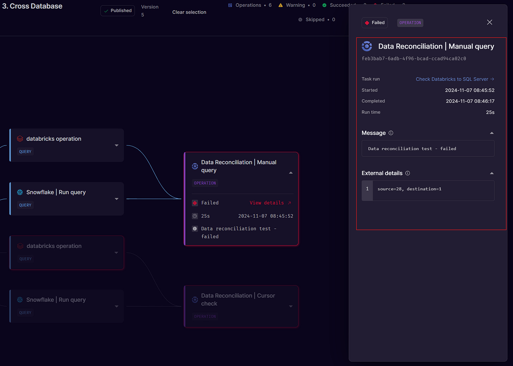Open Check Databricks to SQL Server task run
Viewport: 513px width, 366px height.
click(455, 79)
